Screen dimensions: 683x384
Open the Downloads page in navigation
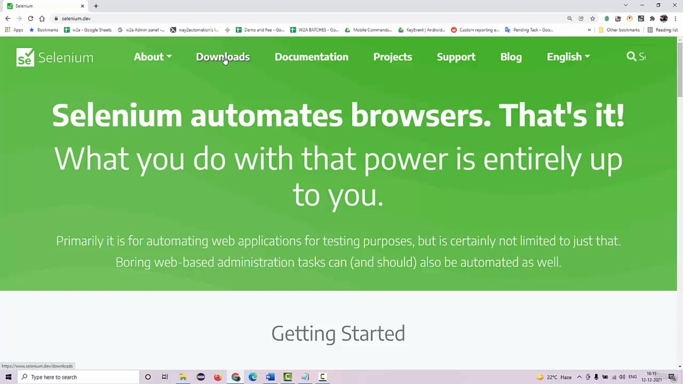(x=223, y=57)
